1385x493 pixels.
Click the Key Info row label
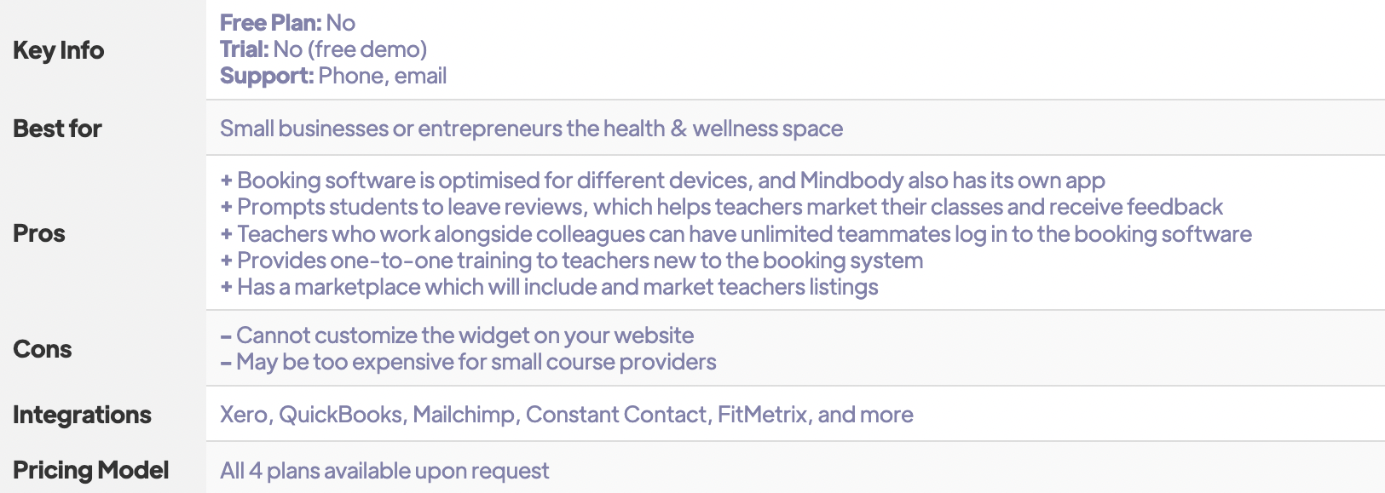58,50
